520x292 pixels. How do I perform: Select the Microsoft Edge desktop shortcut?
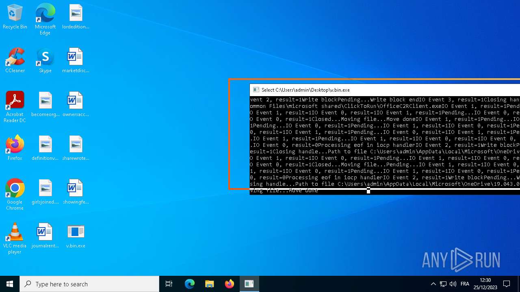(45, 19)
